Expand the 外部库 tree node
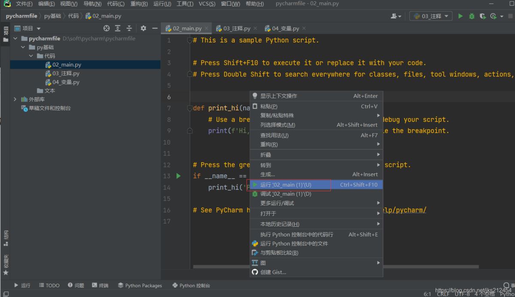This screenshot has height=297, width=515. [x=16, y=99]
